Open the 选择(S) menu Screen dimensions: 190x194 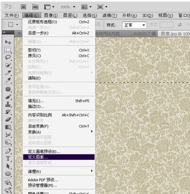point(90,15)
